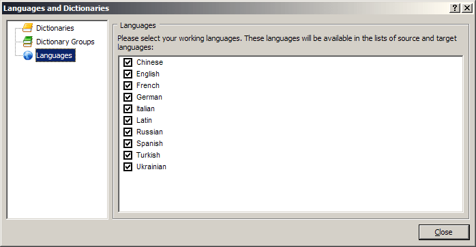476x247 pixels.
Task: Select the German label text
Action: 149,97
